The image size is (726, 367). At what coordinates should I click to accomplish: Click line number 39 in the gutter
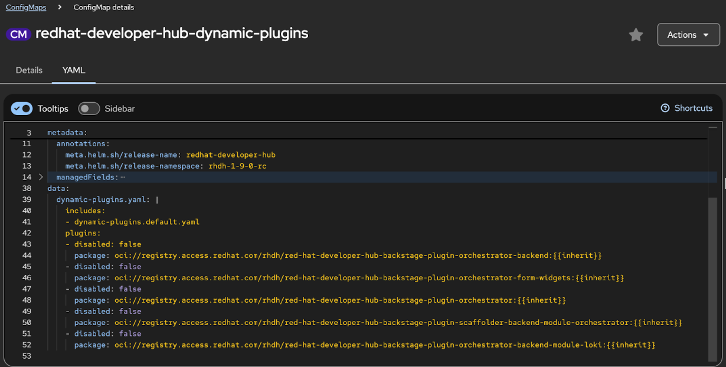pos(27,199)
